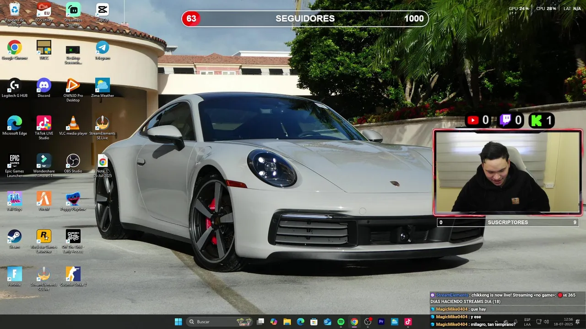
Task: Open the Streamlabs Desktop shortcut
Action: click(73, 14)
